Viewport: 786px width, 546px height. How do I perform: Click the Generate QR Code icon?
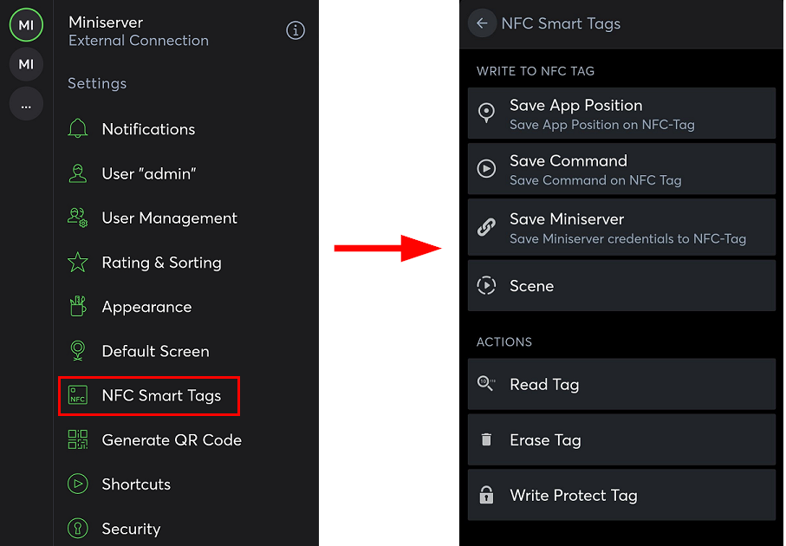[x=78, y=440]
